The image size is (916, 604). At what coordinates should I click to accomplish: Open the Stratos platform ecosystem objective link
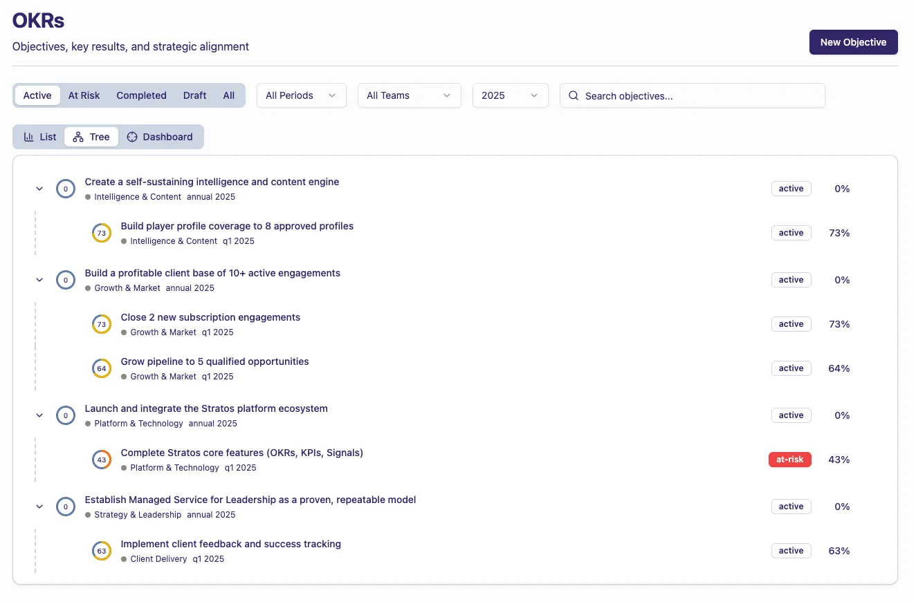205,408
